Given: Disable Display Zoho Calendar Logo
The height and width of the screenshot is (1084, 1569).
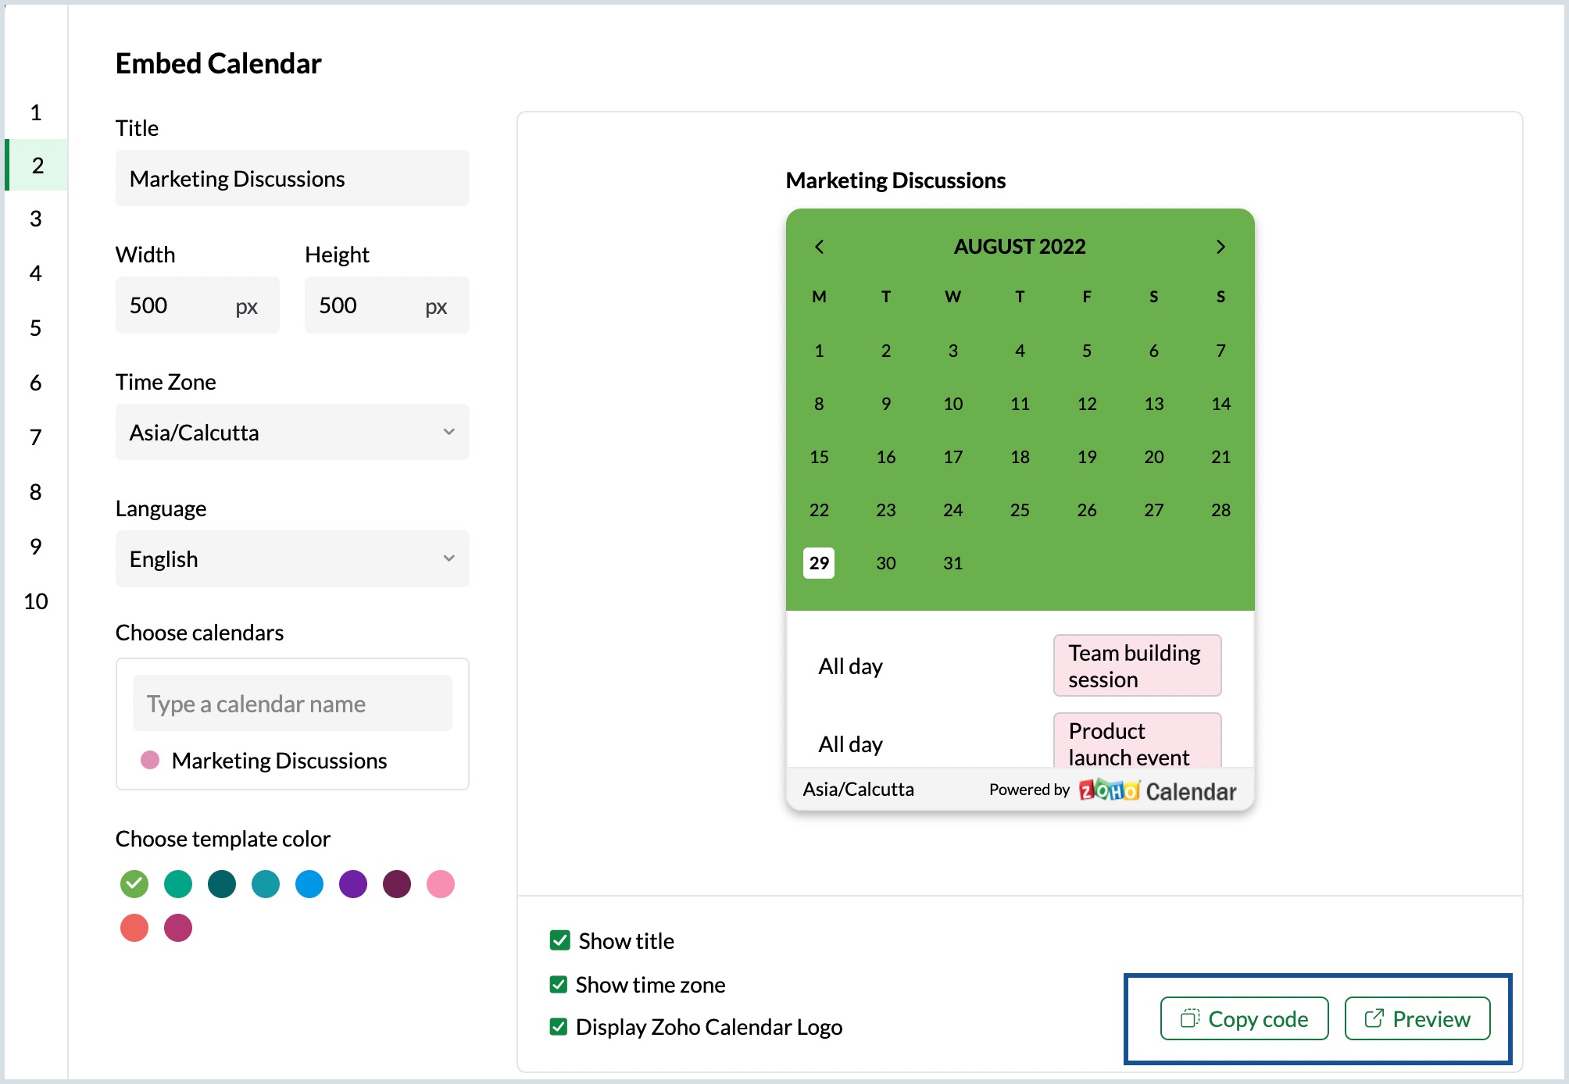Looking at the screenshot, I should (559, 1026).
